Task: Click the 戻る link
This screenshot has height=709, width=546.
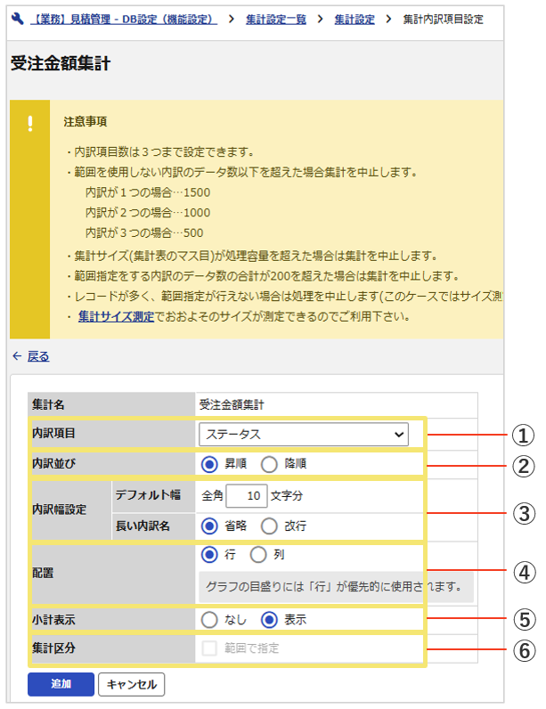Action: pyautogui.click(x=38, y=356)
